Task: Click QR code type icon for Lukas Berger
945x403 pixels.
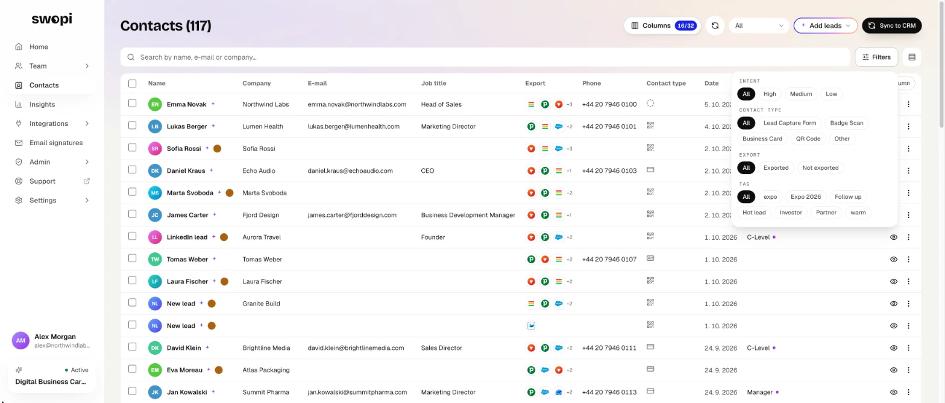Action: point(650,125)
